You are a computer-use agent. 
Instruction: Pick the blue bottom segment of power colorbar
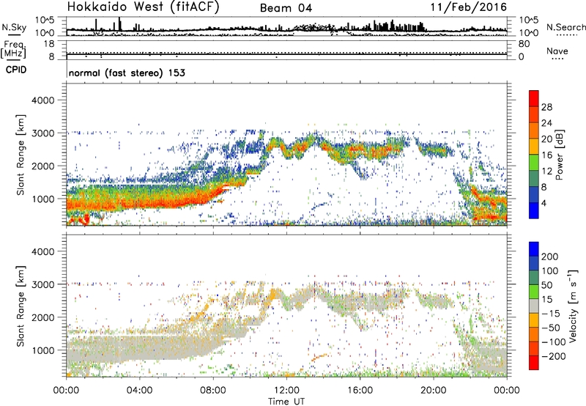tap(534, 210)
